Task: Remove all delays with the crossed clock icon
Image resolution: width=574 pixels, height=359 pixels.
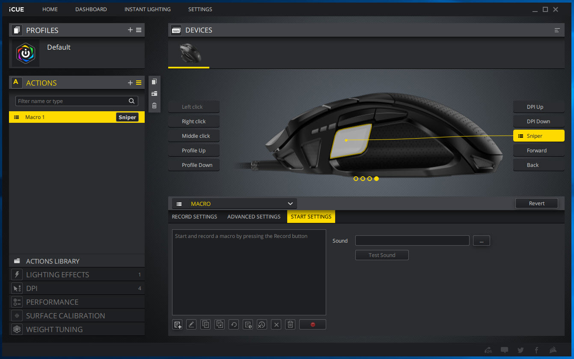Action: [262, 324]
